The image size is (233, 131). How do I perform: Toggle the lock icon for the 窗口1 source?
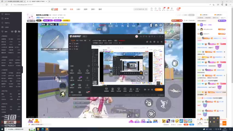(72, 46)
